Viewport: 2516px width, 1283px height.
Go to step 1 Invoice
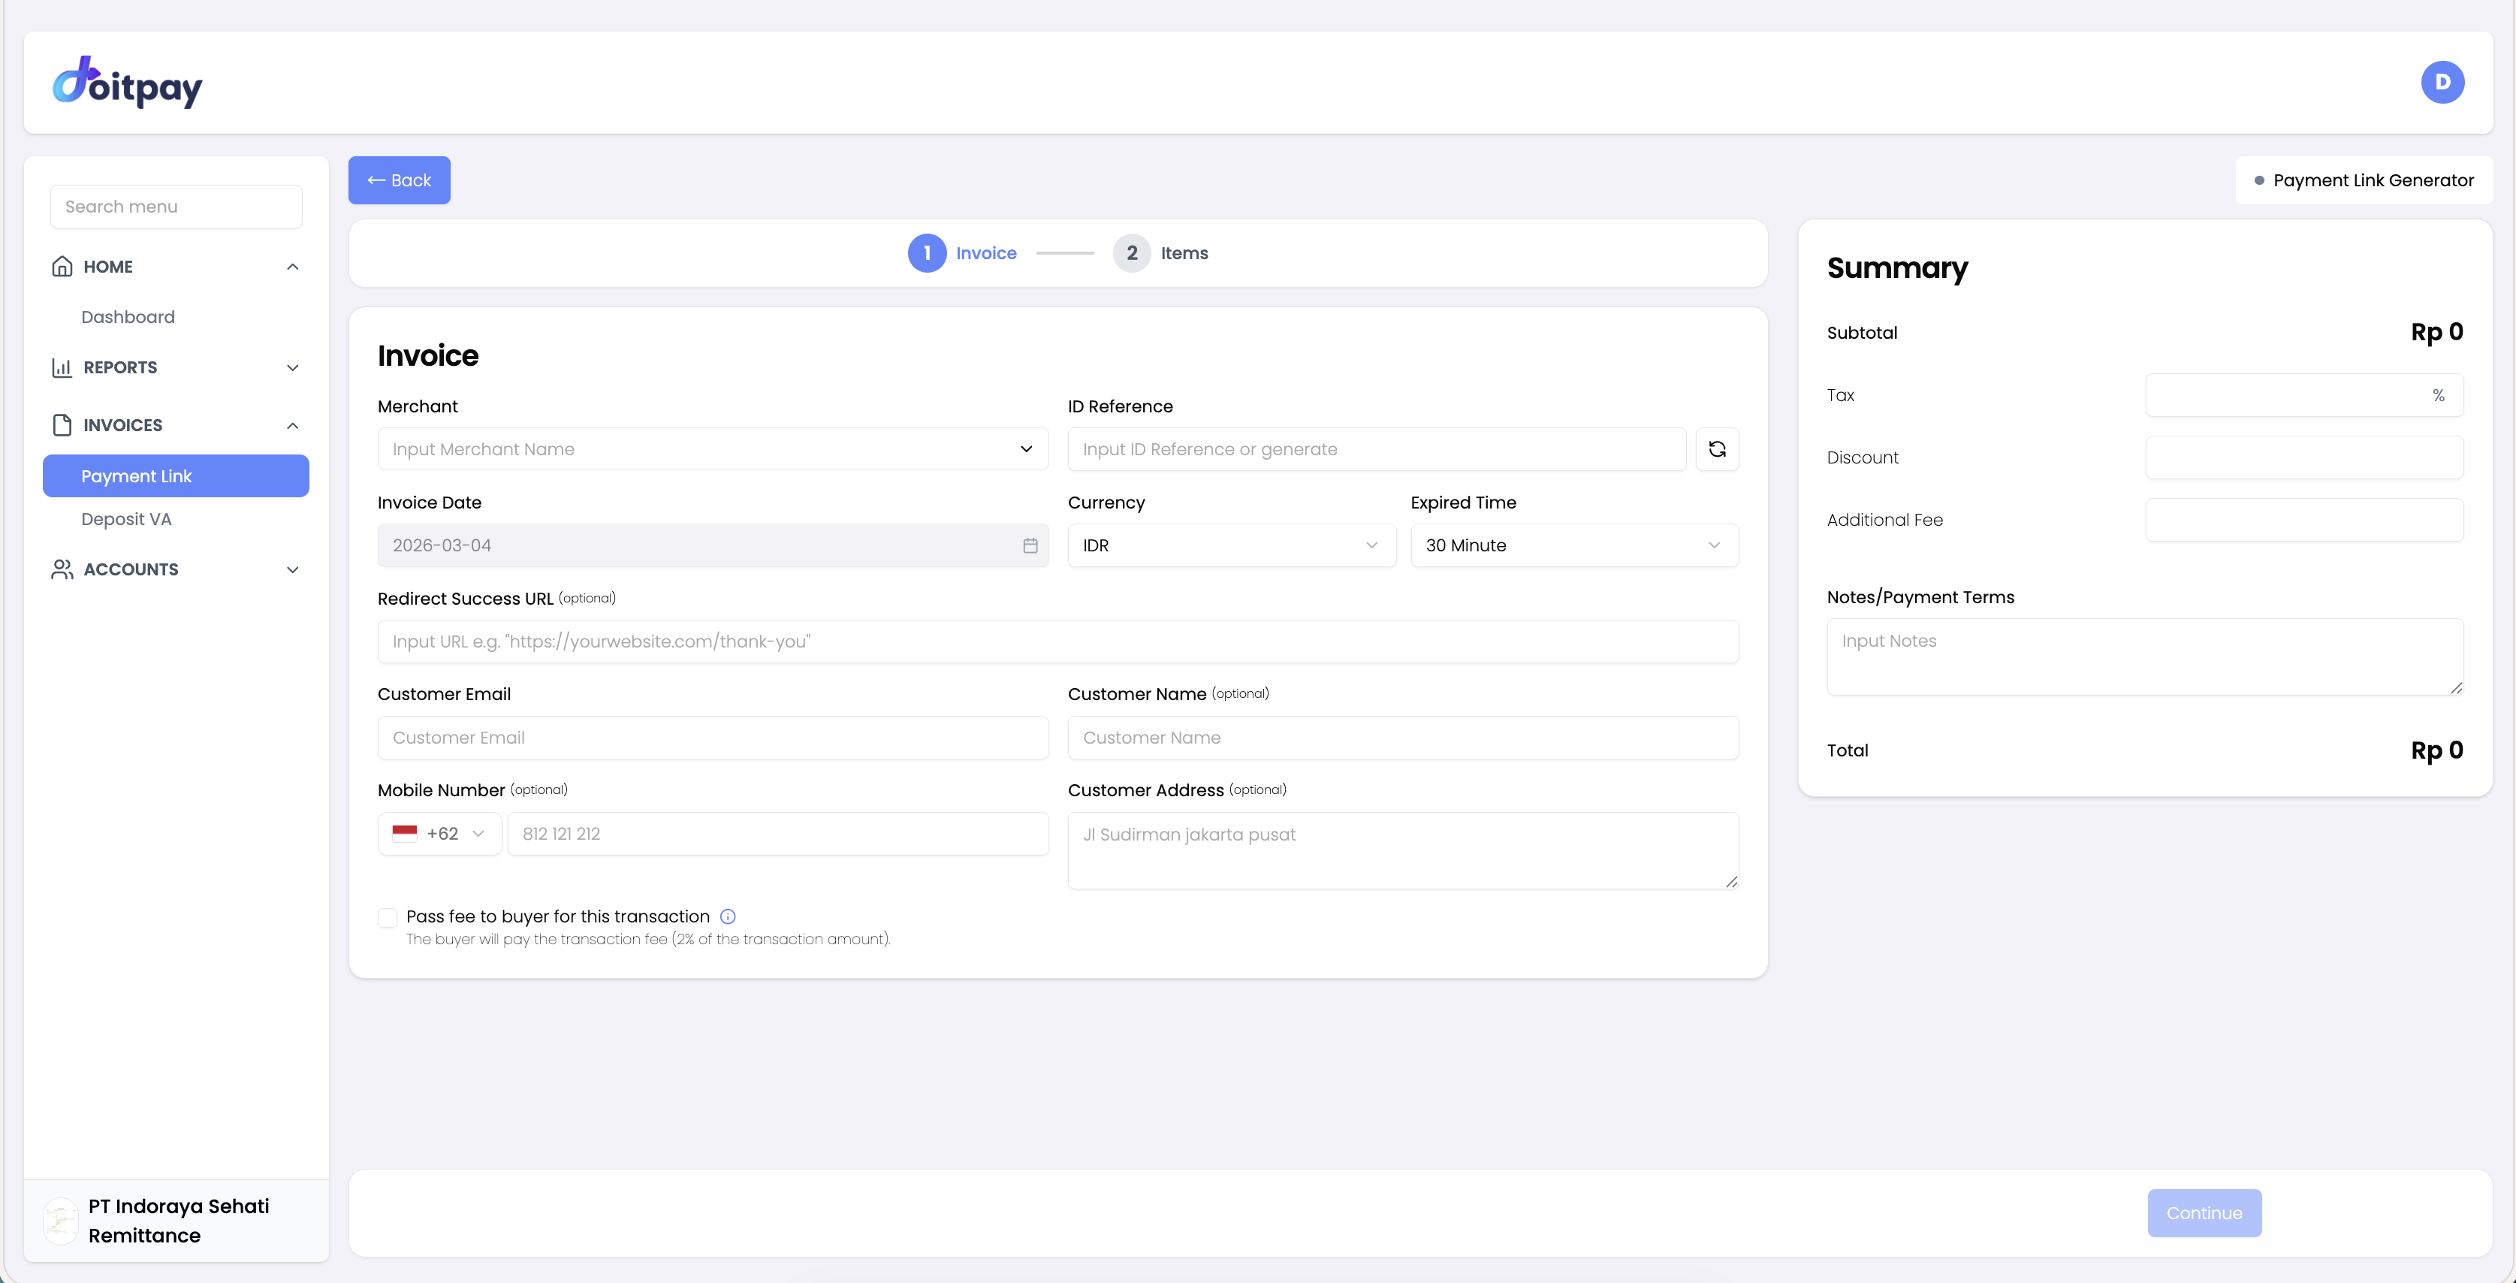[962, 253]
